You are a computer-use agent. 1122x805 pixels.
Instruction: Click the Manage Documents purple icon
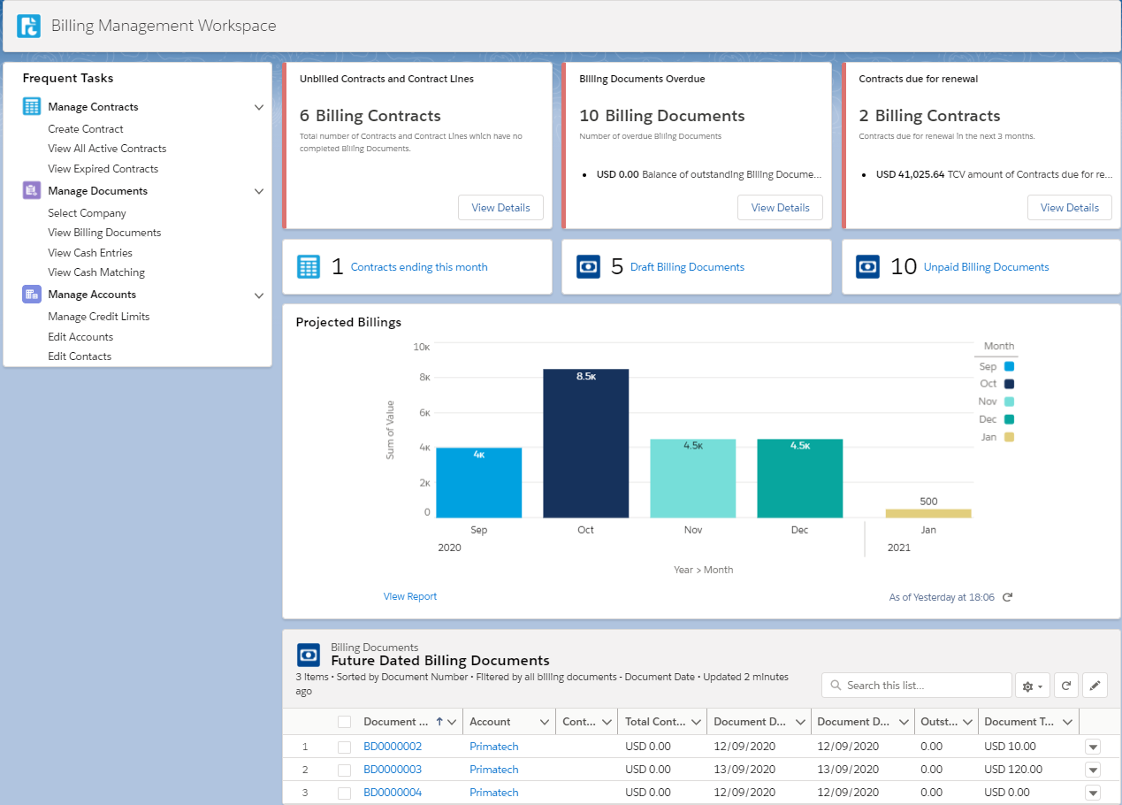pos(32,191)
